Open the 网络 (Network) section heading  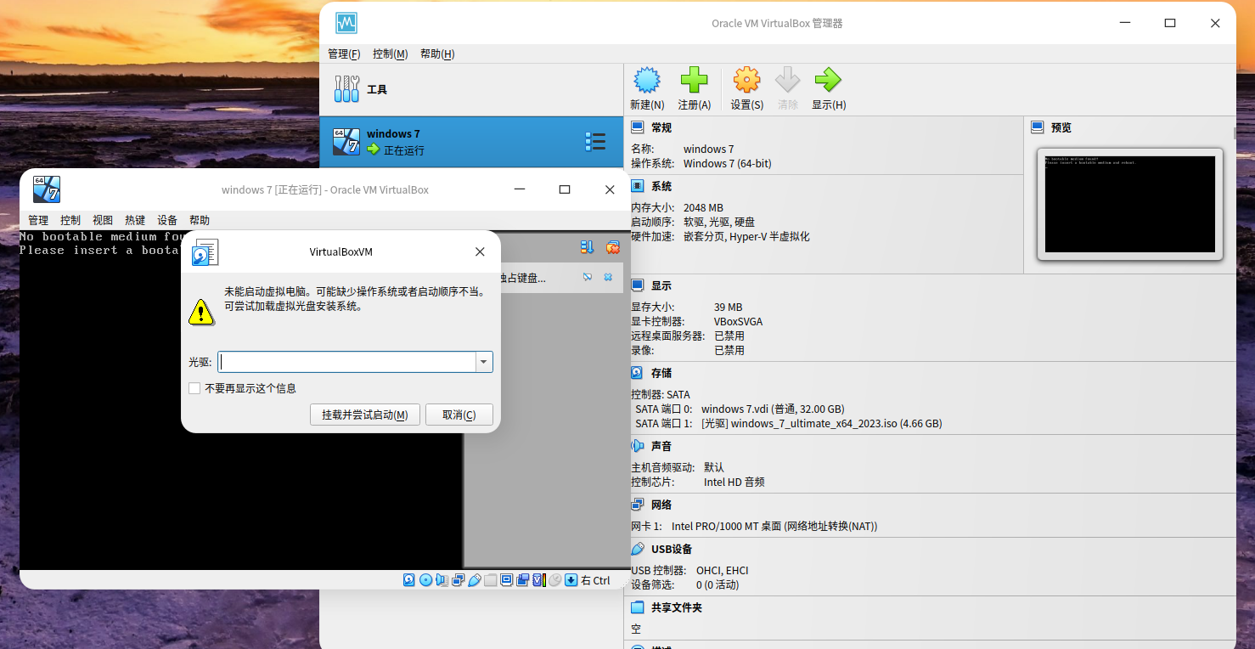click(661, 505)
